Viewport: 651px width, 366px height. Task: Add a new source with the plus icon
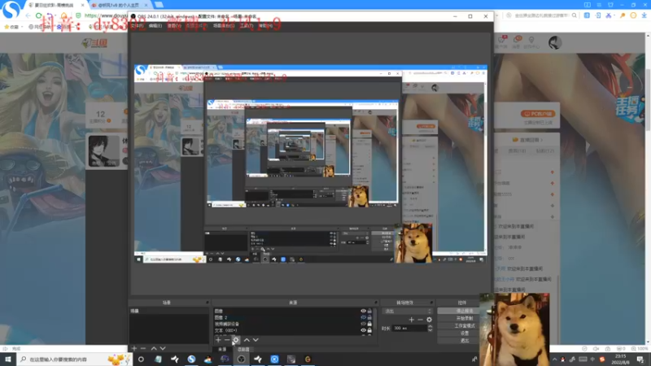(218, 340)
